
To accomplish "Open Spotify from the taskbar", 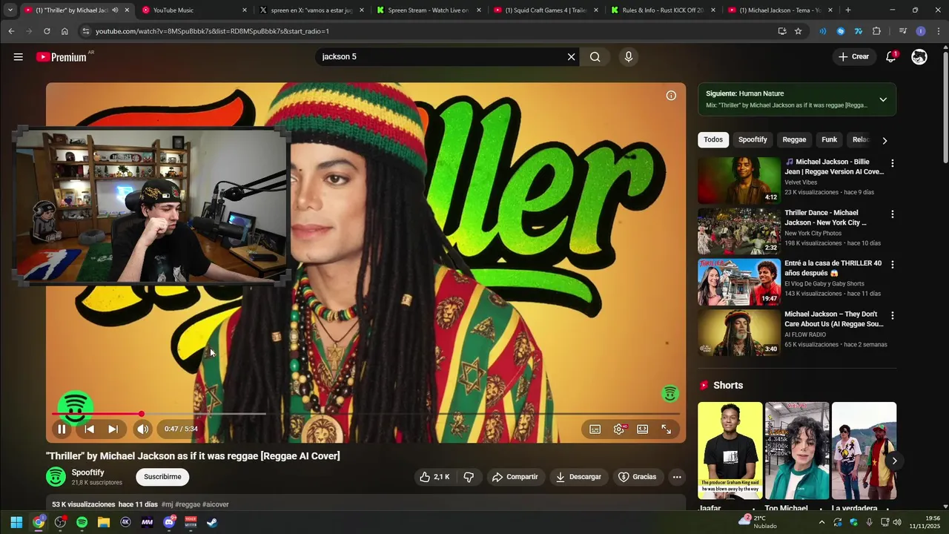I will (82, 522).
